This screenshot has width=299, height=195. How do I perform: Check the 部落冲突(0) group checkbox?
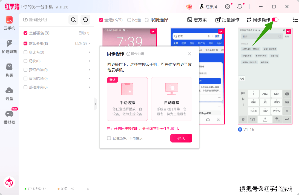click(25, 87)
